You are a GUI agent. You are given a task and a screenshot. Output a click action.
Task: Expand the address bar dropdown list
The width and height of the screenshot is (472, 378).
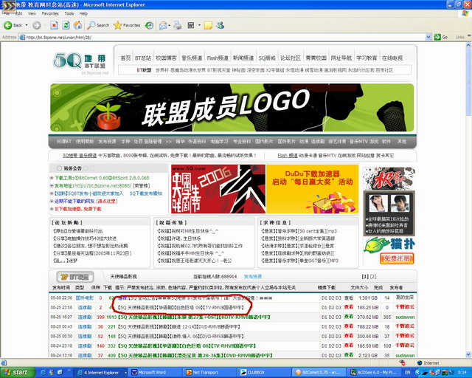pyautogui.click(x=428, y=38)
